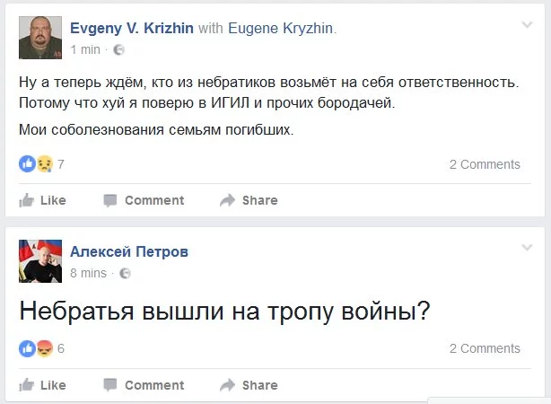Click the angry reaction emoji on Алексей's post
551x404 pixels.
click(x=43, y=348)
